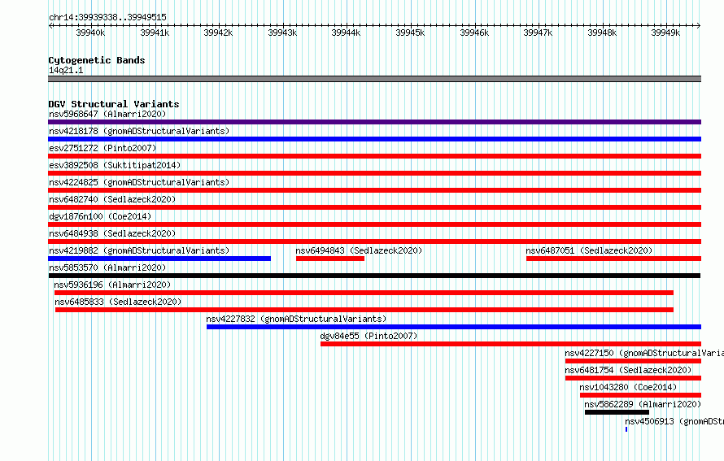
Task: Open esv3892508 (Suktitipat2014) label
Action: click(115, 165)
